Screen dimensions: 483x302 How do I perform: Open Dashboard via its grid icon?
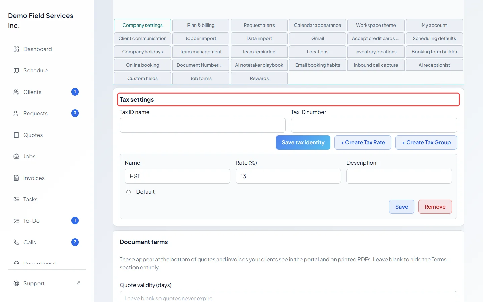(x=16, y=49)
